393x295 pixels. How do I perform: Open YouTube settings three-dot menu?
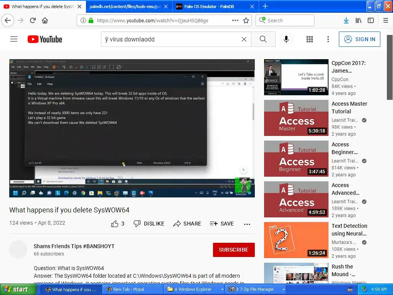click(328, 39)
